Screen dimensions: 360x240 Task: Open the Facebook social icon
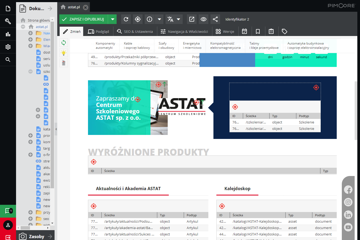[348, 190]
